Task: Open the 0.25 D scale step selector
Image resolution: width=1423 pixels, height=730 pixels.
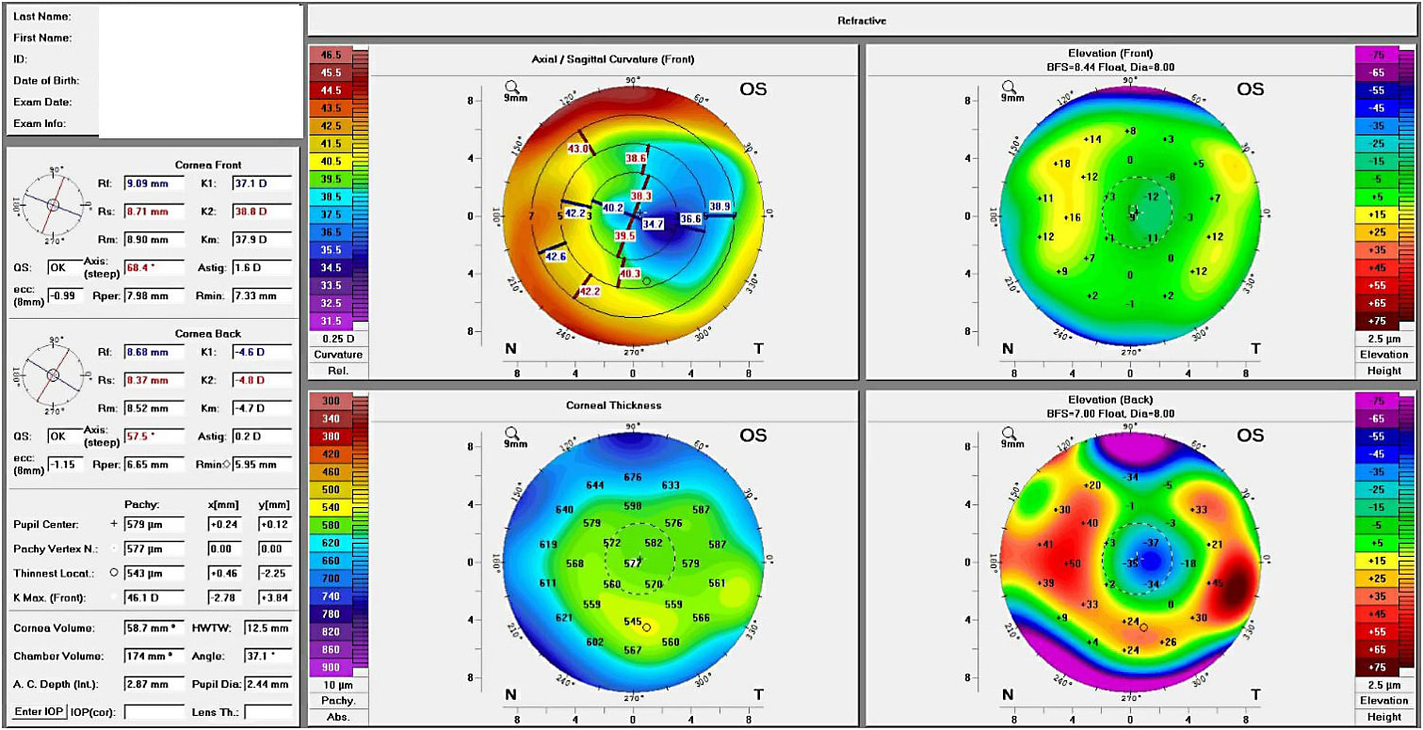Action: [338, 339]
